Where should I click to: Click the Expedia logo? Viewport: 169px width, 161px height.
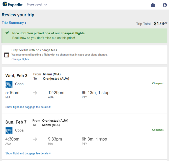[13, 5]
